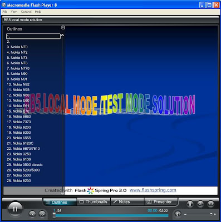Click the info button in player controls
This screenshot has width=221, height=222.
click(x=190, y=204)
